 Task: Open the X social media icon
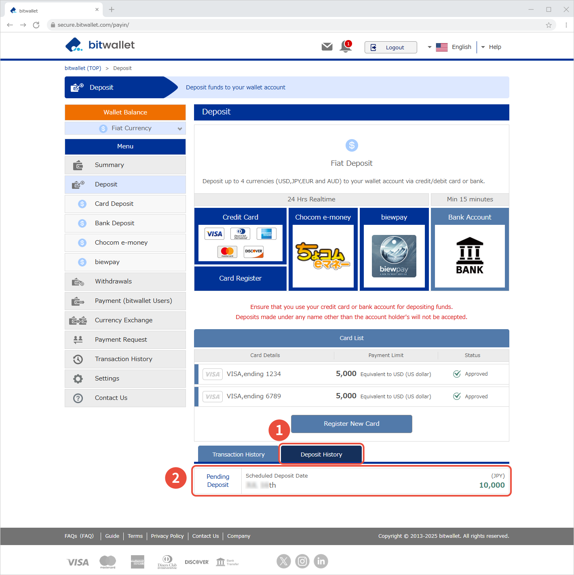[x=284, y=561]
